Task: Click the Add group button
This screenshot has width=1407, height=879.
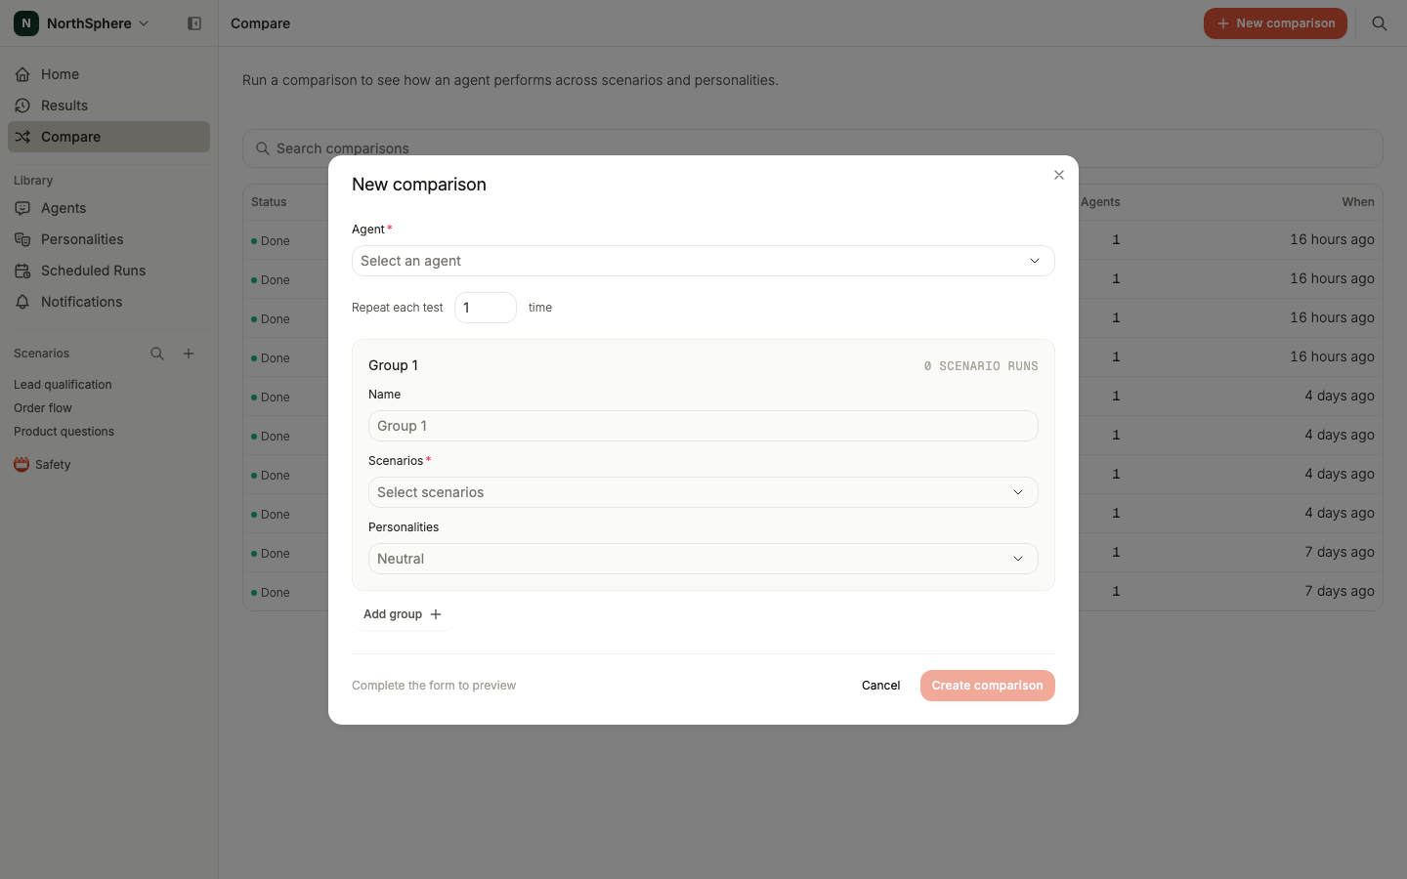Action: [403, 614]
